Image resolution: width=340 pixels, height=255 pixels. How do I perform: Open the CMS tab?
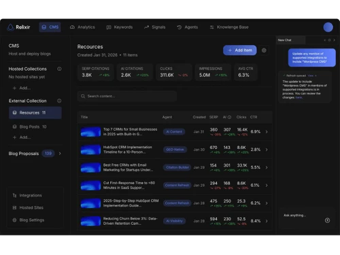click(x=50, y=27)
